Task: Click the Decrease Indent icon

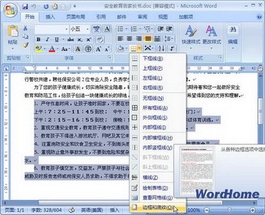Action: [x=160, y=29]
